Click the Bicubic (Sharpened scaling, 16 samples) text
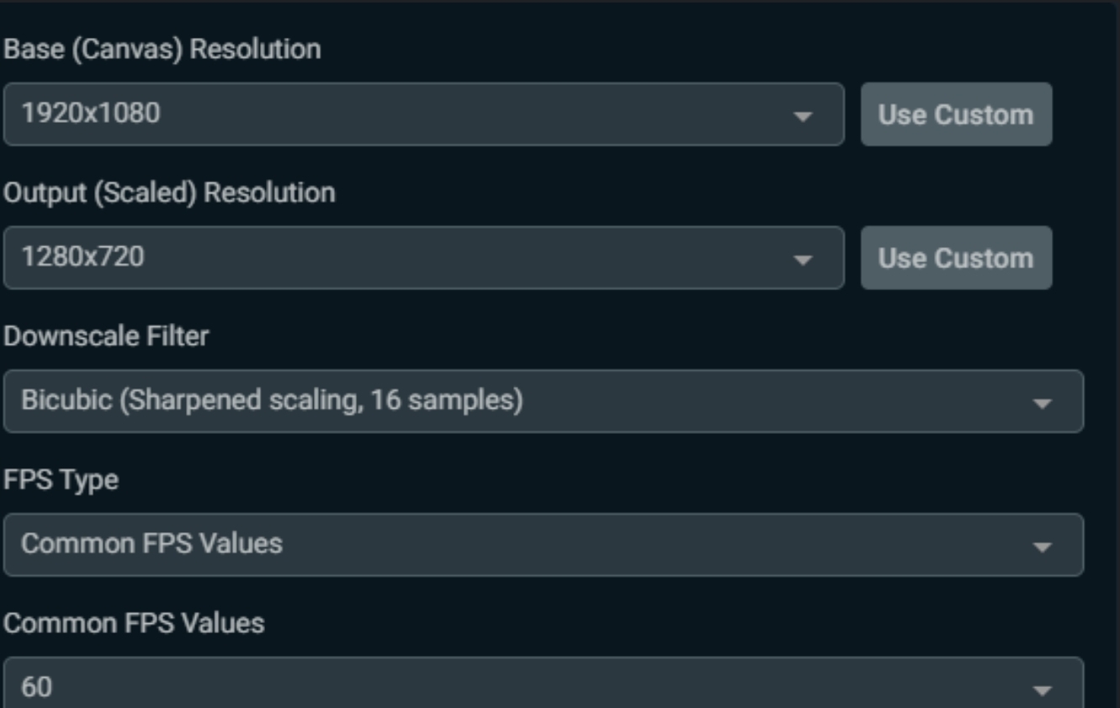This screenshot has height=708, width=1120. 271,400
